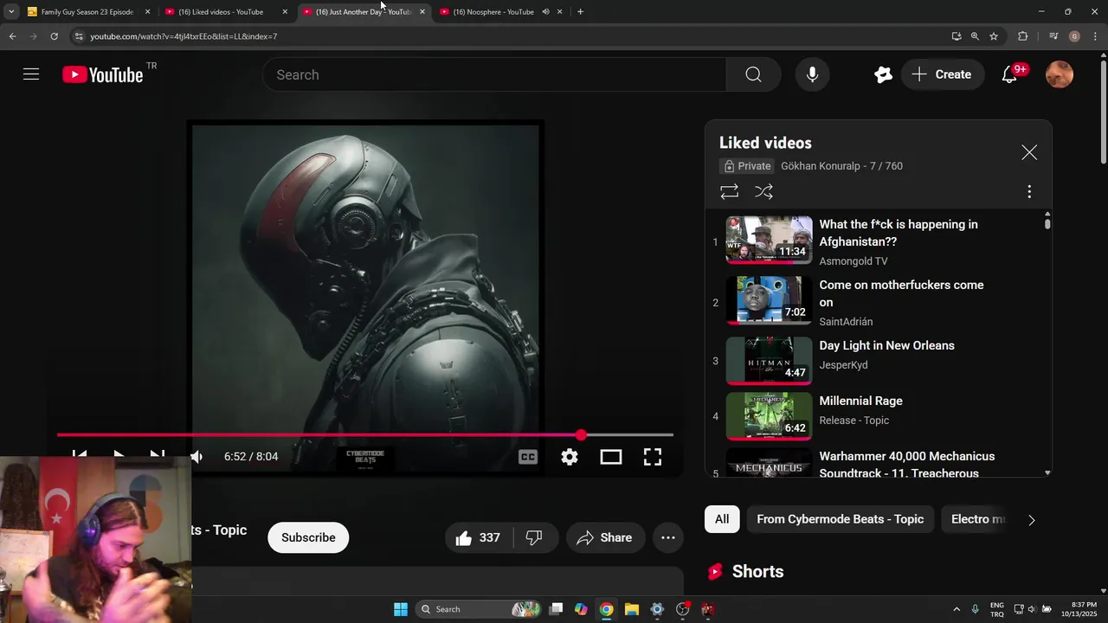Open the Share dialog
The image size is (1108, 623).
(x=605, y=537)
